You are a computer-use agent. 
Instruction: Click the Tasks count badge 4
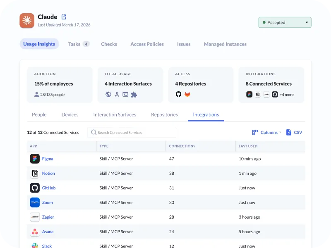(x=86, y=44)
